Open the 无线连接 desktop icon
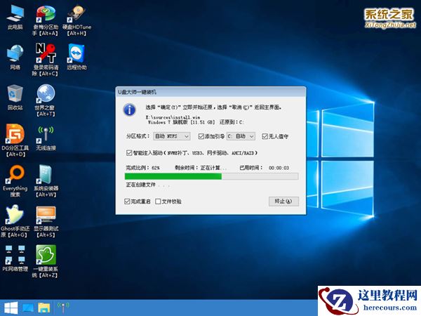The image size is (421, 316). (x=46, y=138)
